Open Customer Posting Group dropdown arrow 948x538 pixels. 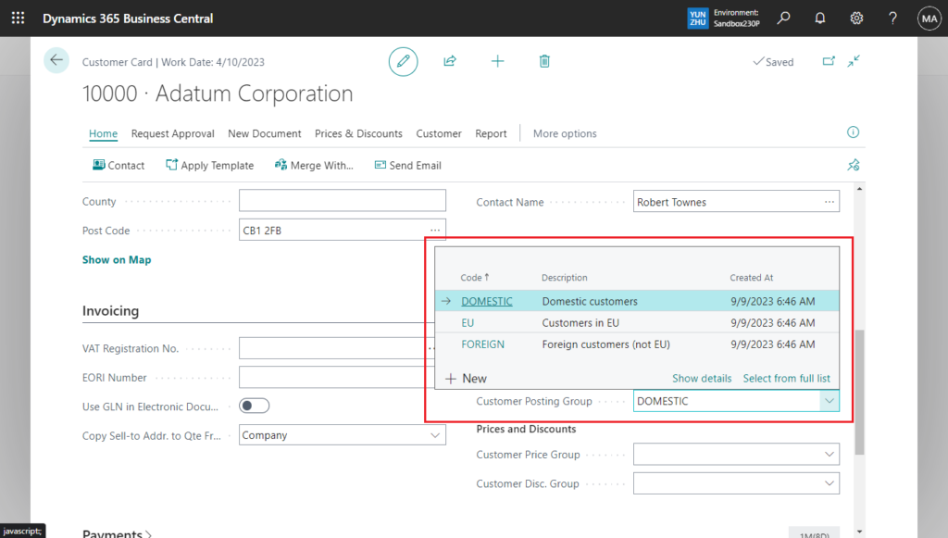click(829, 401)
